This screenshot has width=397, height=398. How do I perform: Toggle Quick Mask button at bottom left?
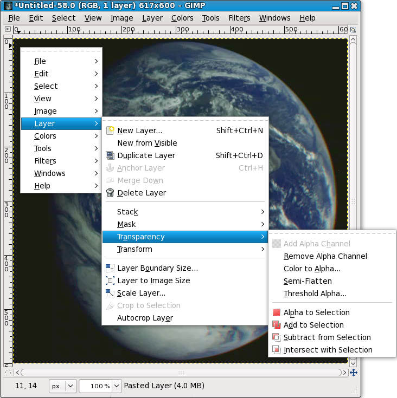[8, 373]
